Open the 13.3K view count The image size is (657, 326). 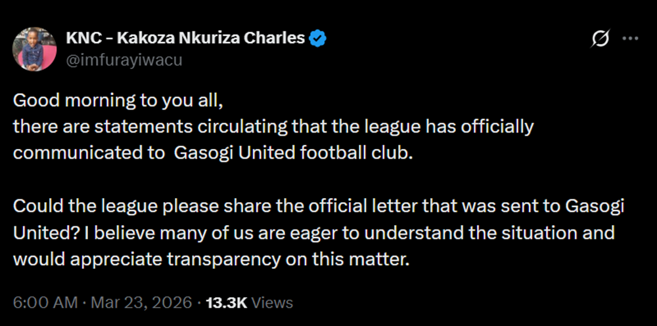coord(226,302)
